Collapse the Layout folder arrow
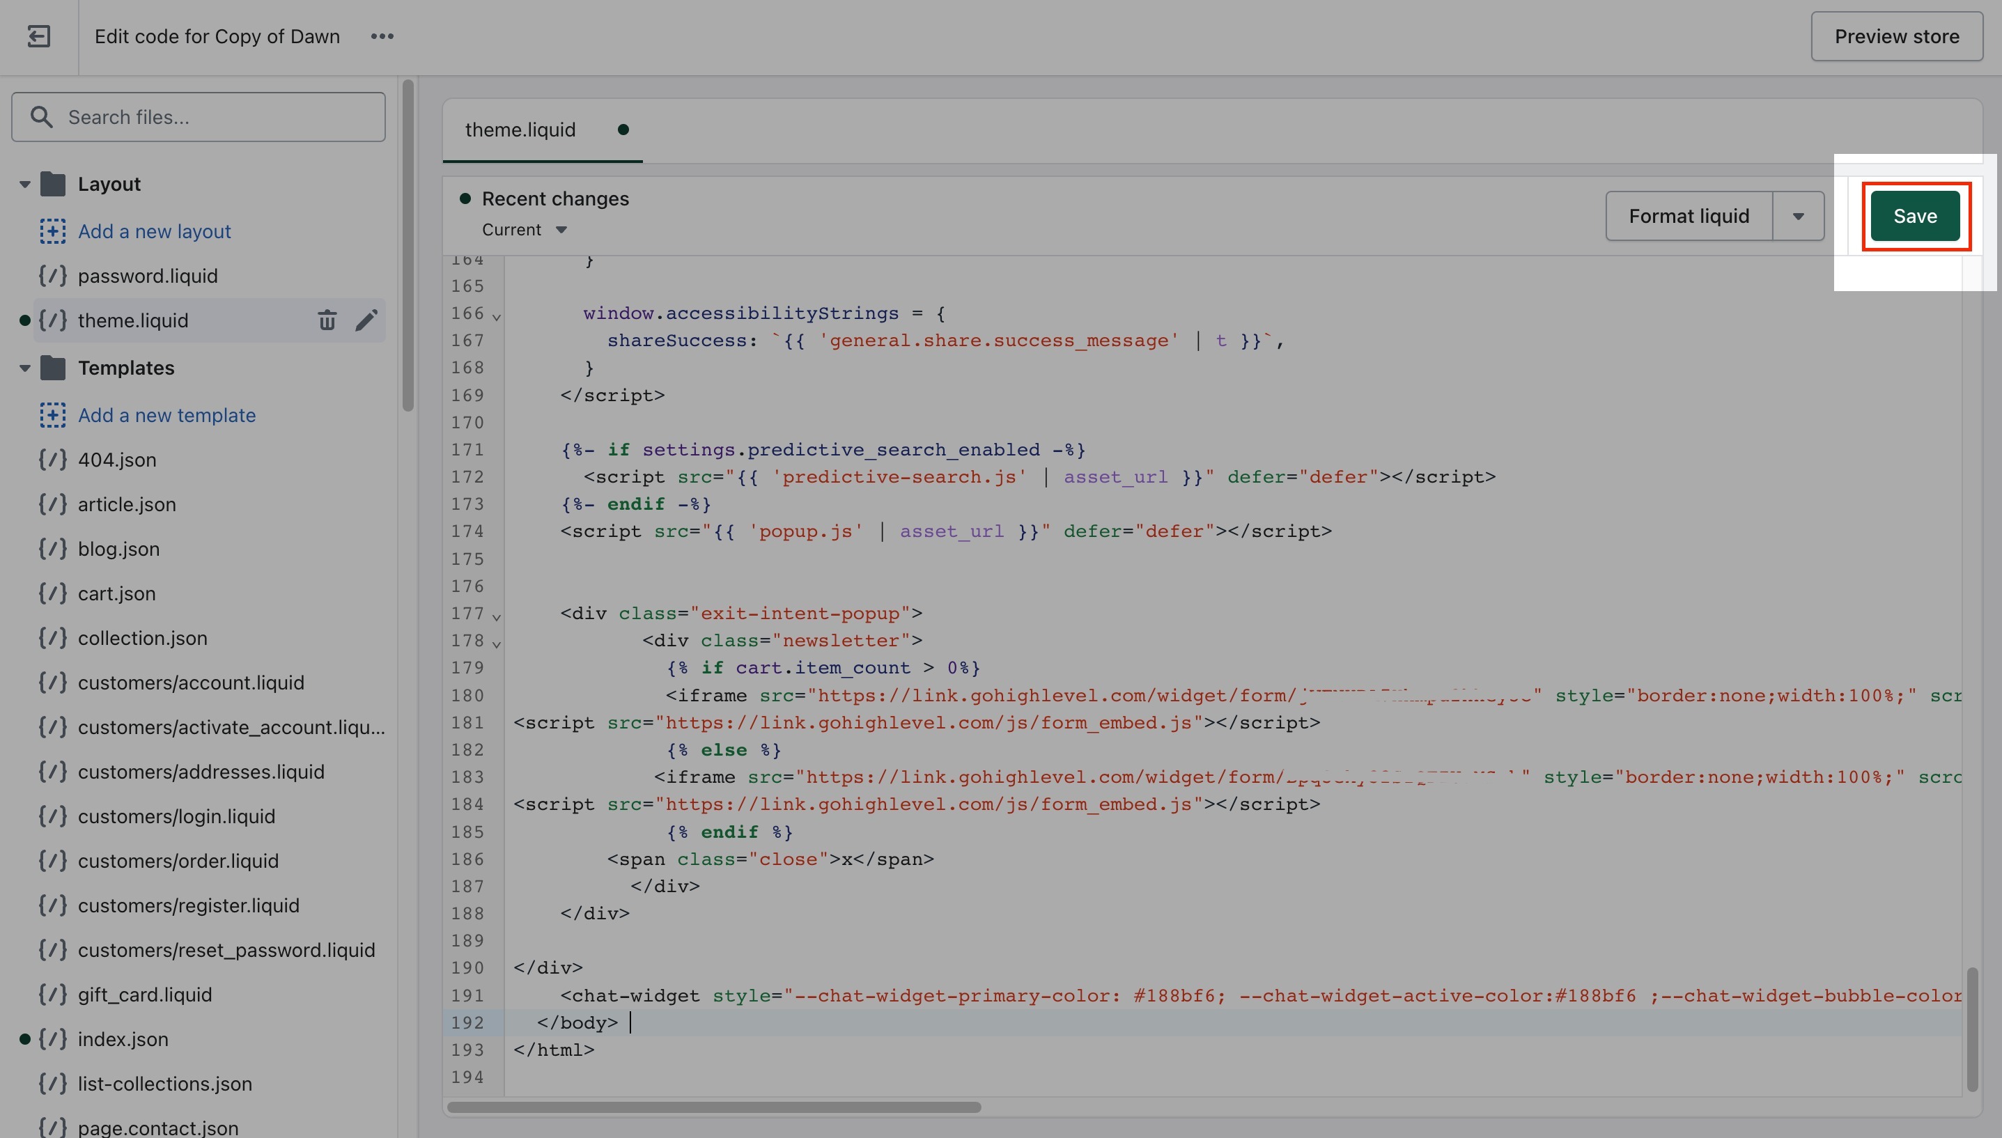The image size is (2002, 1138). (25, 185)
